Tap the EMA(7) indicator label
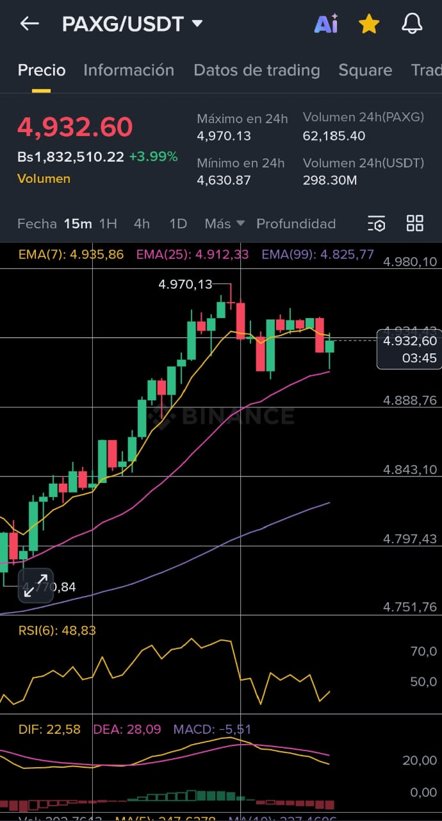This screenshot has width=442, height=821. pyautogui.click(x=71, y=254)
